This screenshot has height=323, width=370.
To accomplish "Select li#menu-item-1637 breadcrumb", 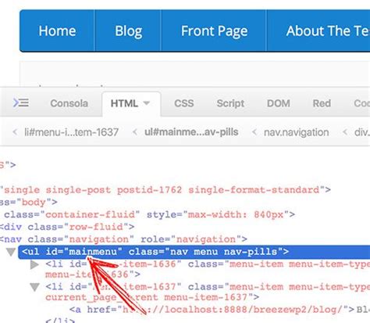I will pos(71,132).
